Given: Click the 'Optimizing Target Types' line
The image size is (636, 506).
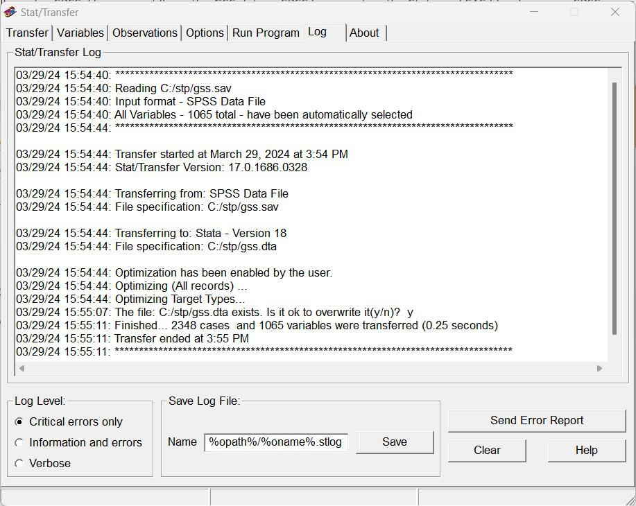Looking at the screenshot, I should coord(130,299).
